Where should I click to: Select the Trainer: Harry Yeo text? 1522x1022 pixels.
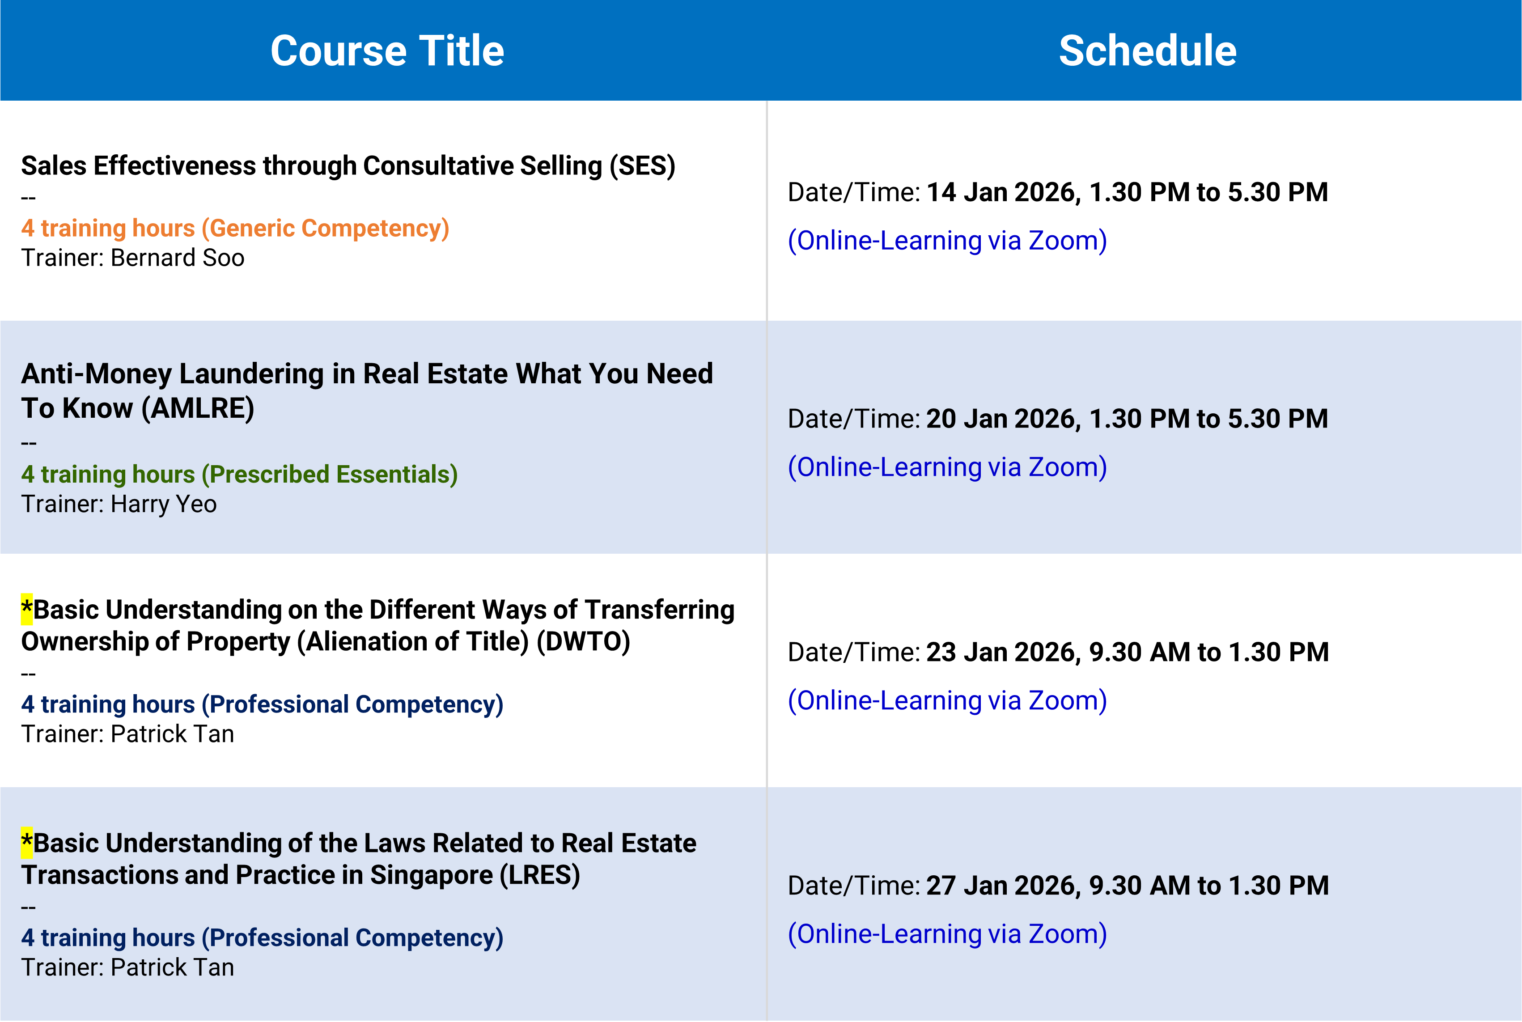click(x=119, y=505)
